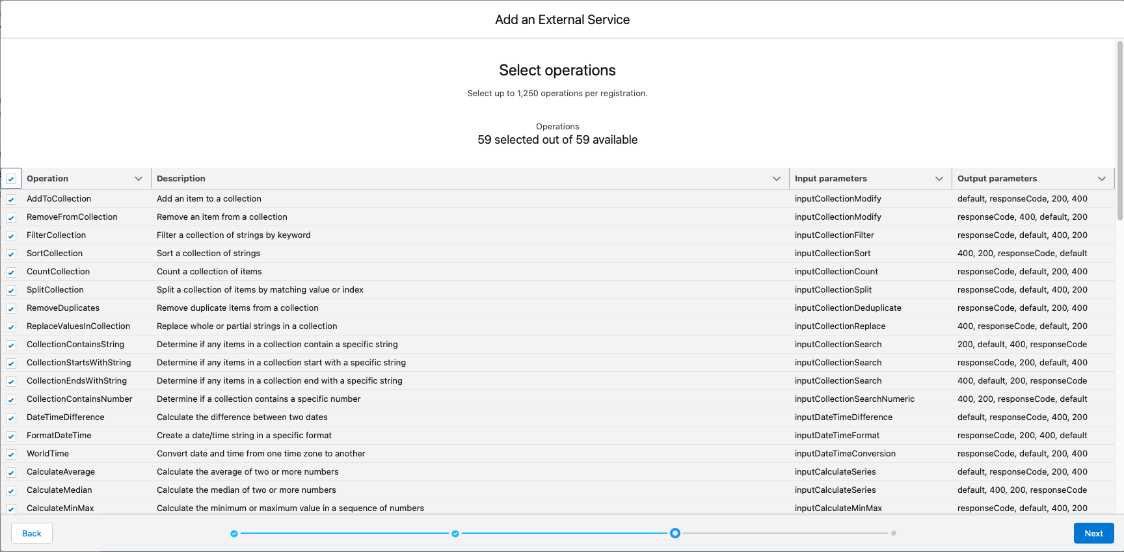Click the second completed step checkmark indicator

455,533
